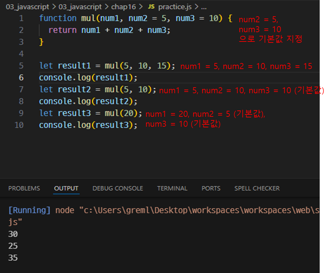329x273 pixels.
Task: Click line number 5 in the gutter
Action: tap(21, 66)
